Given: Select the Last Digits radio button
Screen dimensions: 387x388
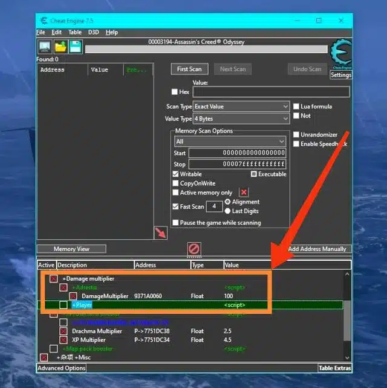Looking at the screenshot, I should click(x=228, y=211).
